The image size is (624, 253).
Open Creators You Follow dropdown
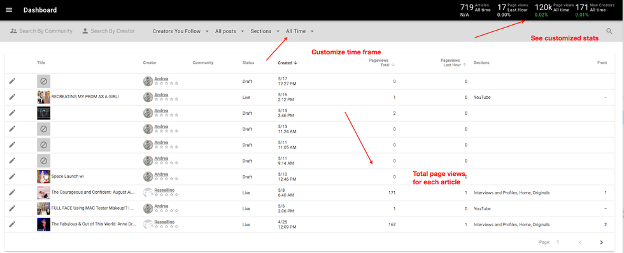click(x=181, y=31)
